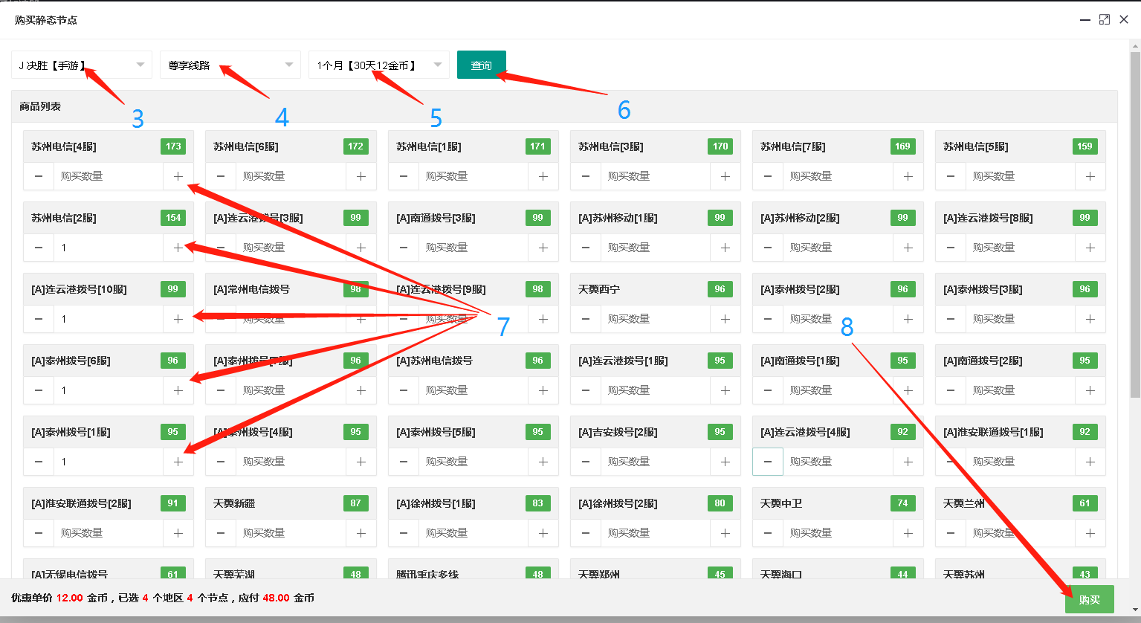Screen dimensions: 1141x623
Task: Increase quantity for 天翼西宁
Action: tap(725, 319)
